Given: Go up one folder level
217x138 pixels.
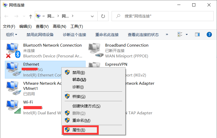Looking at the screenshot, I should pos(31,16).
